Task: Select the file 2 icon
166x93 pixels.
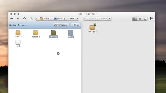Action: pos(18,42)
